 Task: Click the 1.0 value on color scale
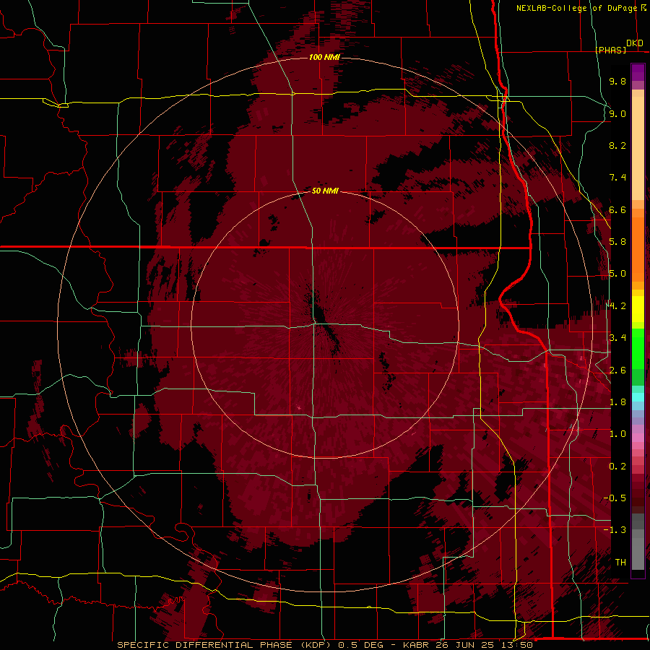click(617, 434)
